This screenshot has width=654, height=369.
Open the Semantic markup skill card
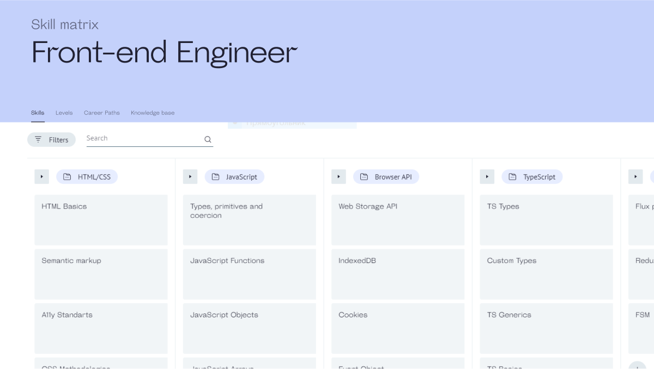[101, 274]
